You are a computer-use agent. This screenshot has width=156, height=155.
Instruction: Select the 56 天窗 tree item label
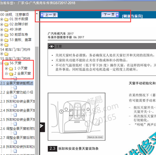tap(15, 63)
